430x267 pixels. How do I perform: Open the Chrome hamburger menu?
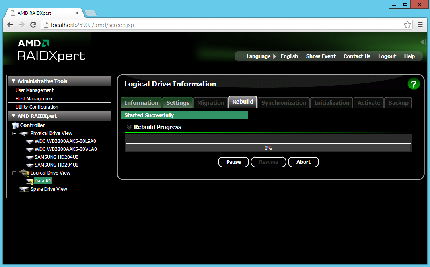point(420,25)
